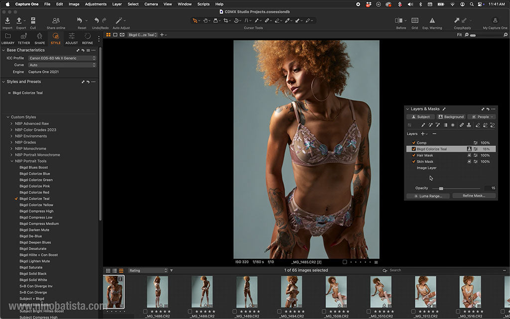
Task: Click the Exp. Warning icon in the toolbar
Action: click(x=431, y=21)
